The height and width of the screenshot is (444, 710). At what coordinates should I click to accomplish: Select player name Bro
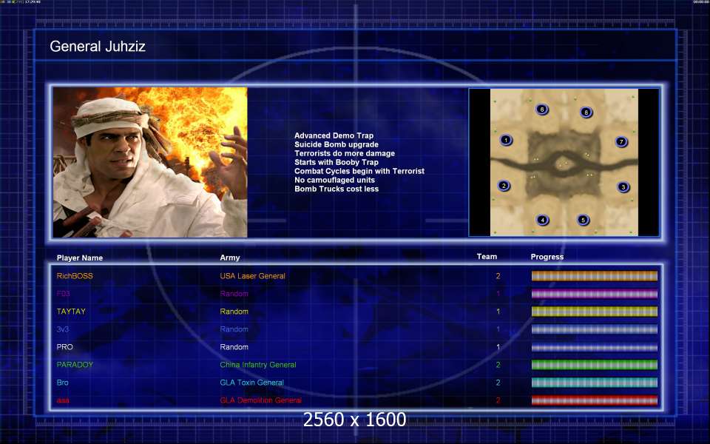62,383
